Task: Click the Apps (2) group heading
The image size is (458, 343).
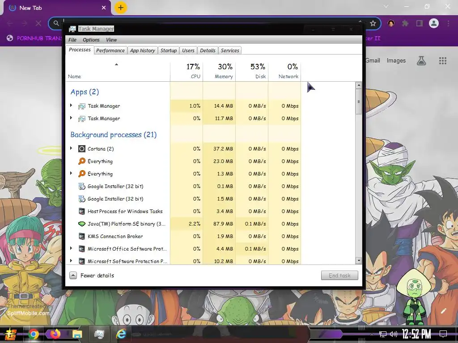Action: coord(85,92)
